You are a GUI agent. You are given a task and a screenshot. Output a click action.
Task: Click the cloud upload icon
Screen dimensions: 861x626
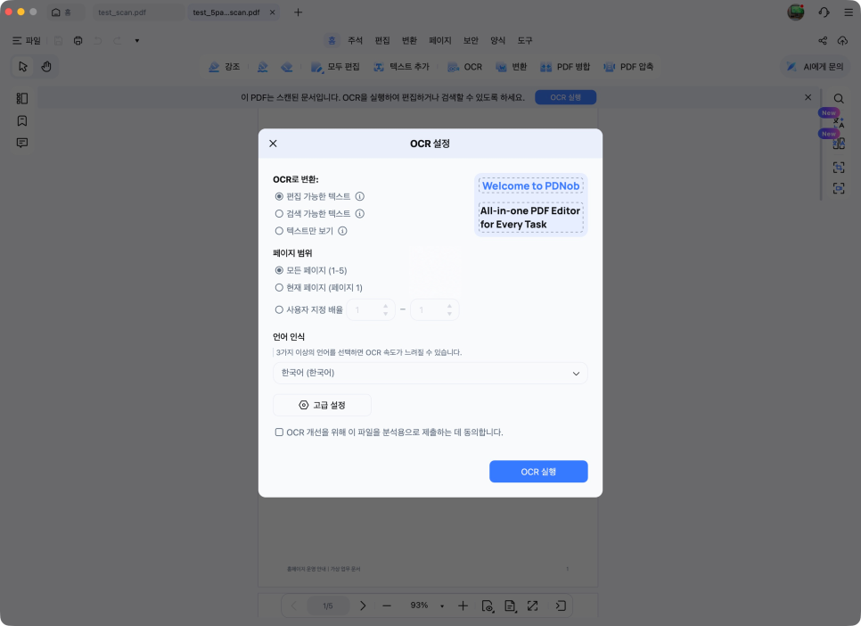842,41
